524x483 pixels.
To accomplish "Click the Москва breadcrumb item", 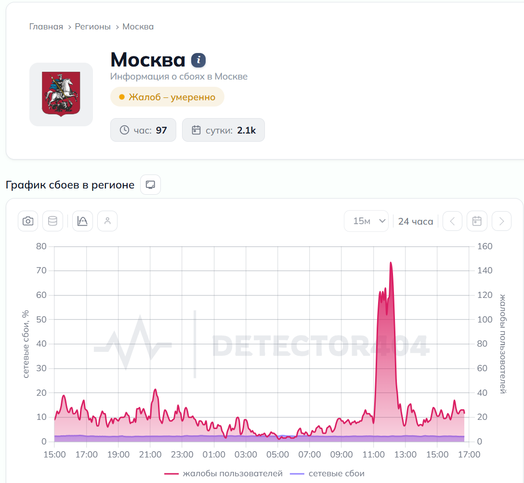I will (x=138, y=27).
